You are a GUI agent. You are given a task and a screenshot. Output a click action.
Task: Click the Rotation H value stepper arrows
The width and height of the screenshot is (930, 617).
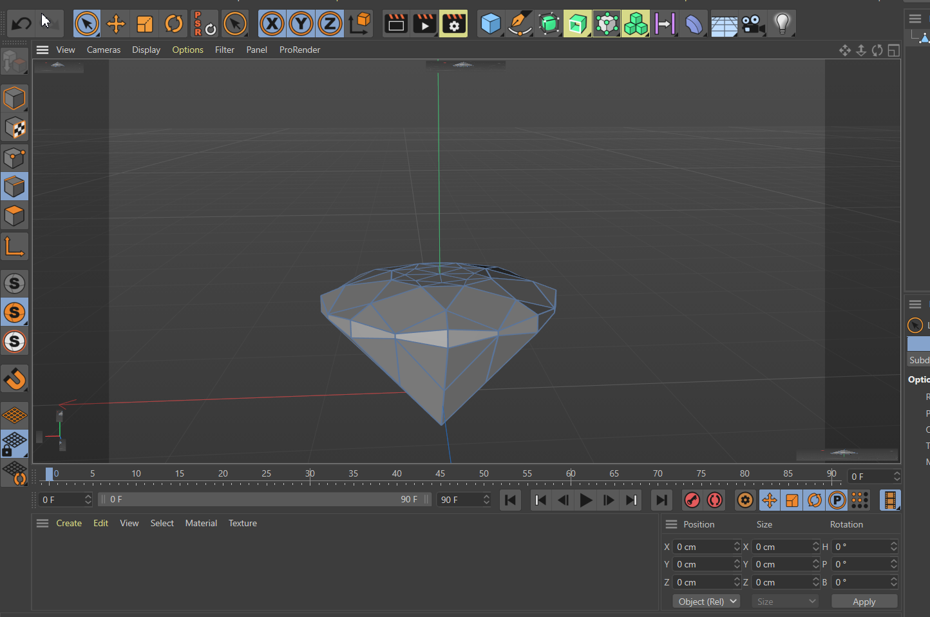[893, 547]
